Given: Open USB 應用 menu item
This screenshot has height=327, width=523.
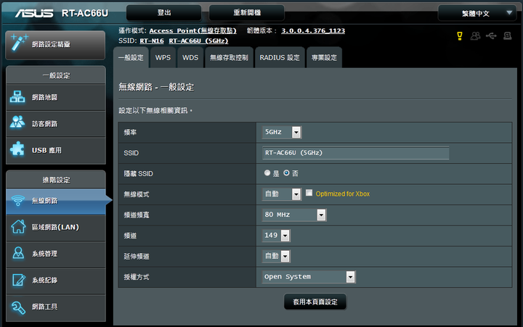Looking at the screenshot, I should pos(56,150).
